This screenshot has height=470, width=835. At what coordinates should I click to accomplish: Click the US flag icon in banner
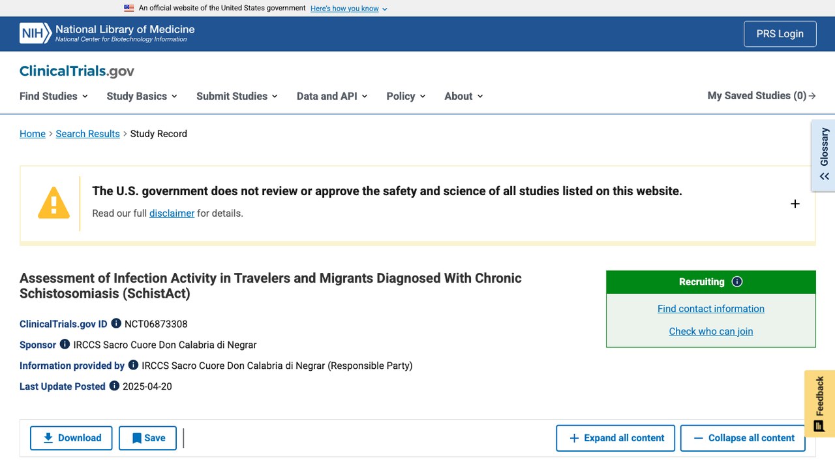pyautogui.click(x=129, y=8)
